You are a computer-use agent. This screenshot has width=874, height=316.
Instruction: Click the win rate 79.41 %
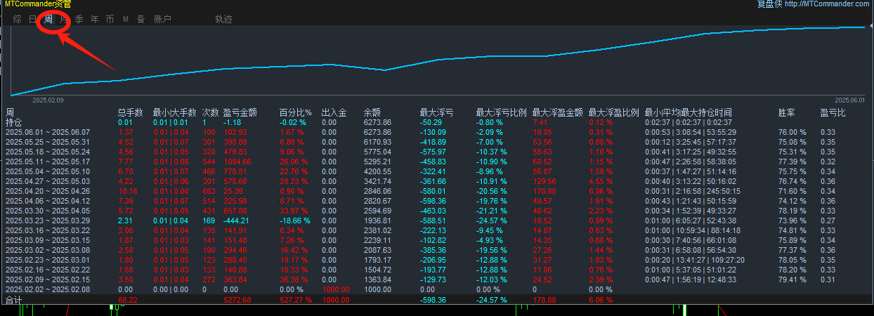pyautogui.click(x=793, y=279)
